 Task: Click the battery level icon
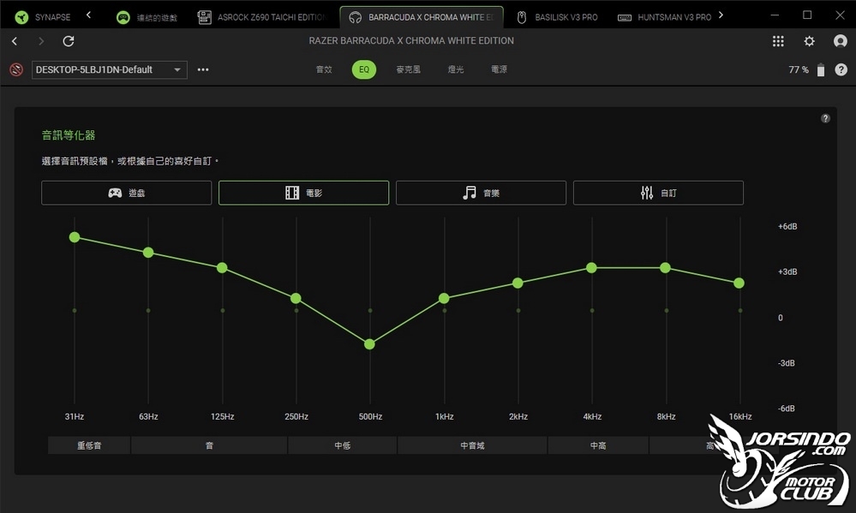tap(821, 70)
